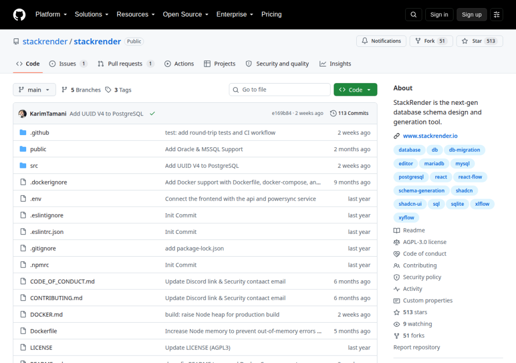Open Custom properties sidebar link

423,300
